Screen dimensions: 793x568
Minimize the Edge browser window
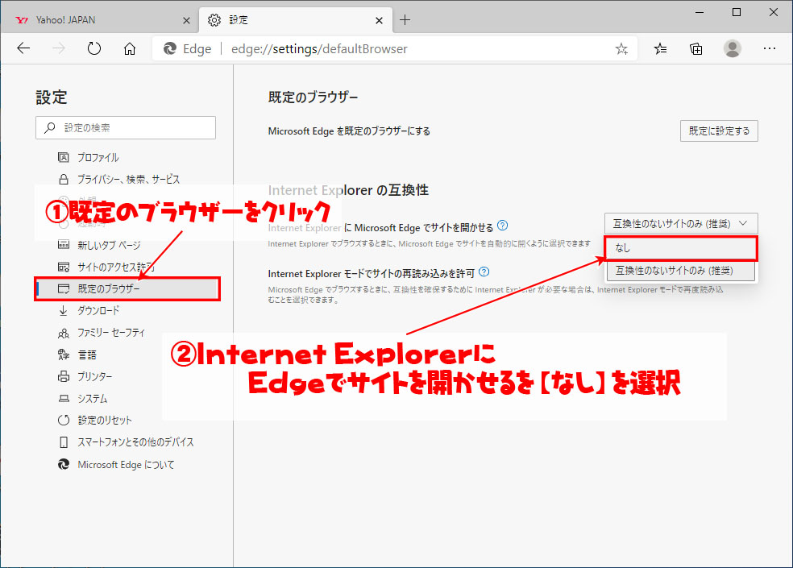700,13
